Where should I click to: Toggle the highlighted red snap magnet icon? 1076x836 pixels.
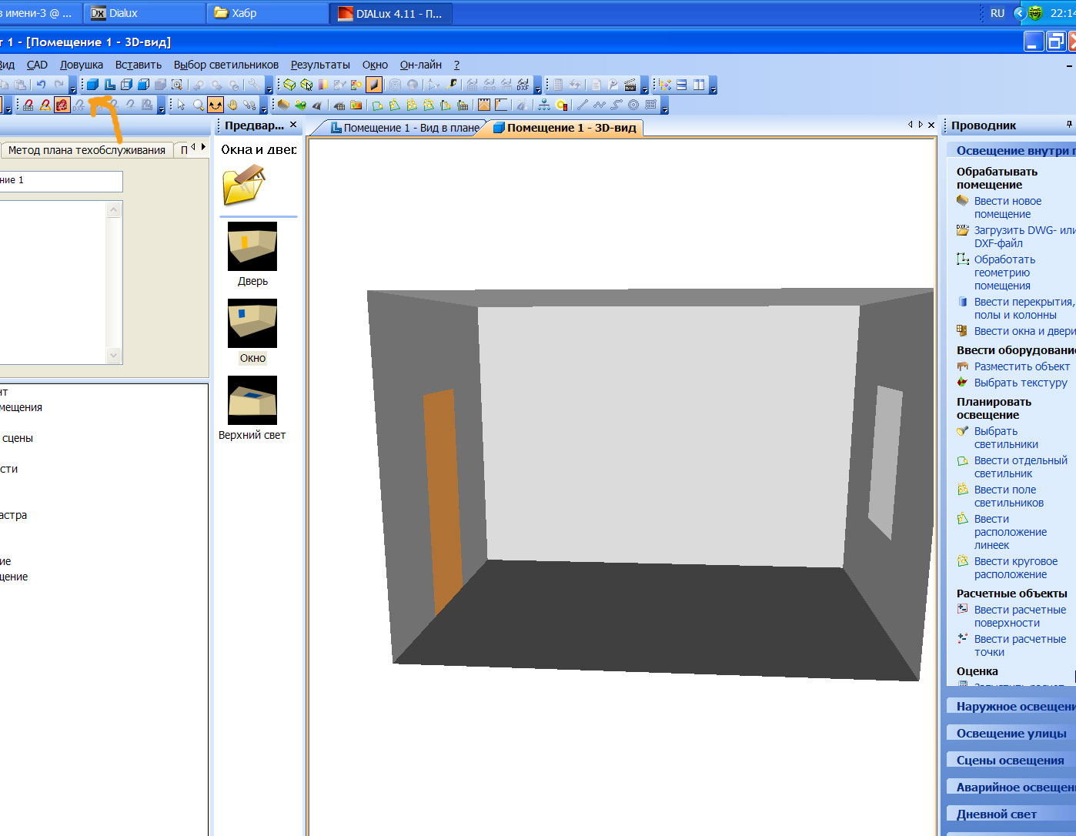62,105
